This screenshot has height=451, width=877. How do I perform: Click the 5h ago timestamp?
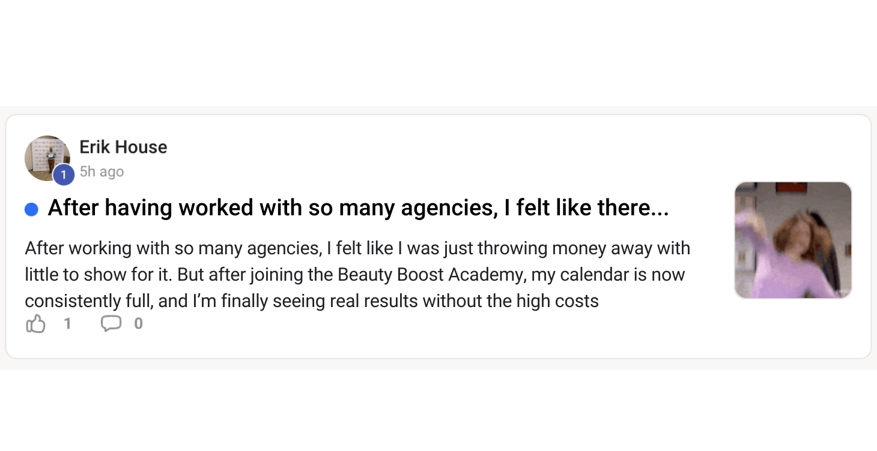click(x=102, y=172)
